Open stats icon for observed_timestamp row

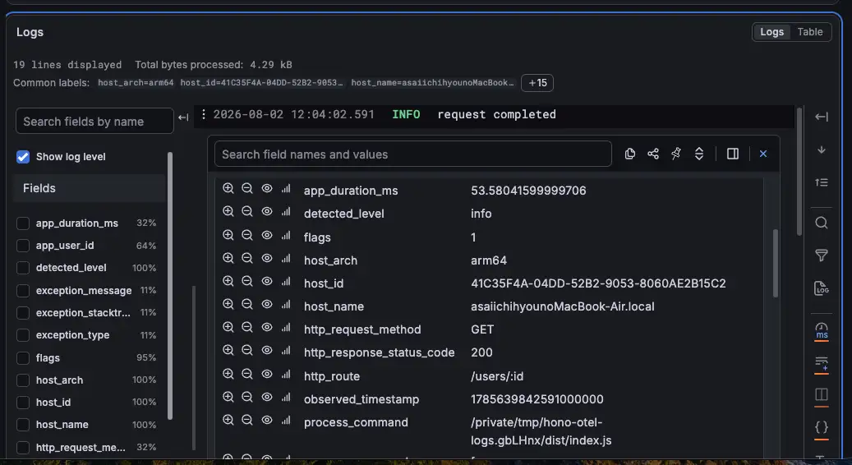[x=286, y=397]
